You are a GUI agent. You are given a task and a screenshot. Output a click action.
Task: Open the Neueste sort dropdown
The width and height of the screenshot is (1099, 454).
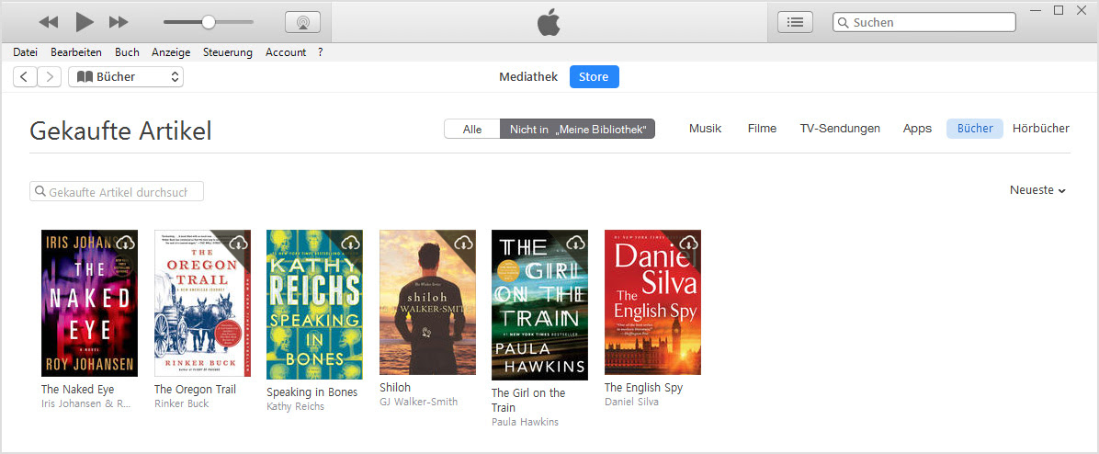click(1037, 190)
